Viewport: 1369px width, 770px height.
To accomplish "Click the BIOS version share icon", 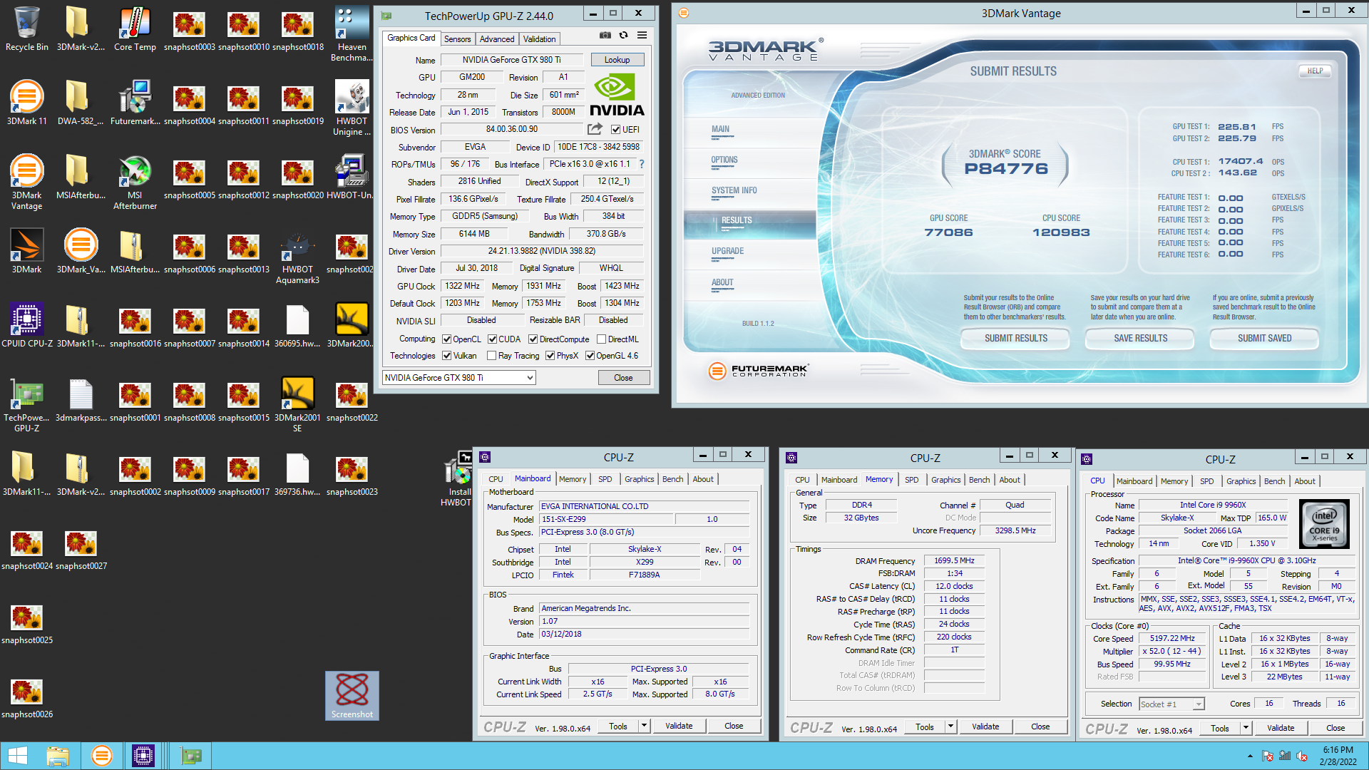I will tap(594, 129).
